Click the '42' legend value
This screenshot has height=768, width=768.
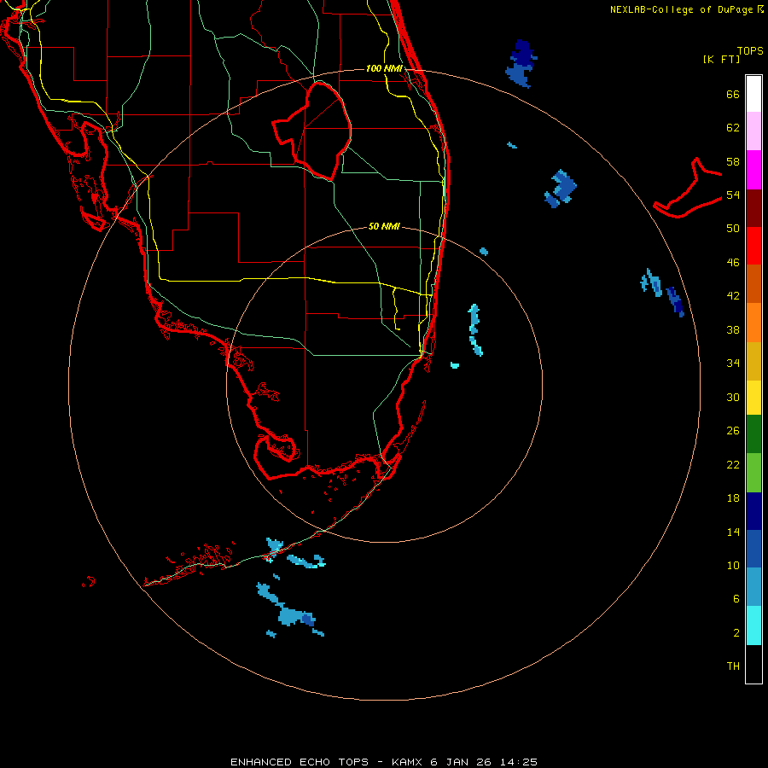point(733,296)
